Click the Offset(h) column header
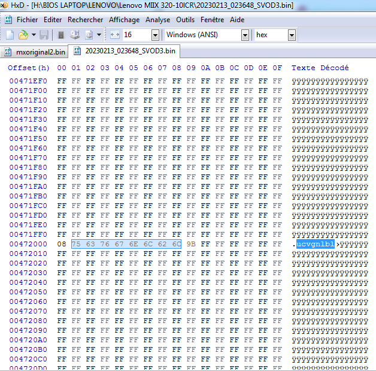 29,68
